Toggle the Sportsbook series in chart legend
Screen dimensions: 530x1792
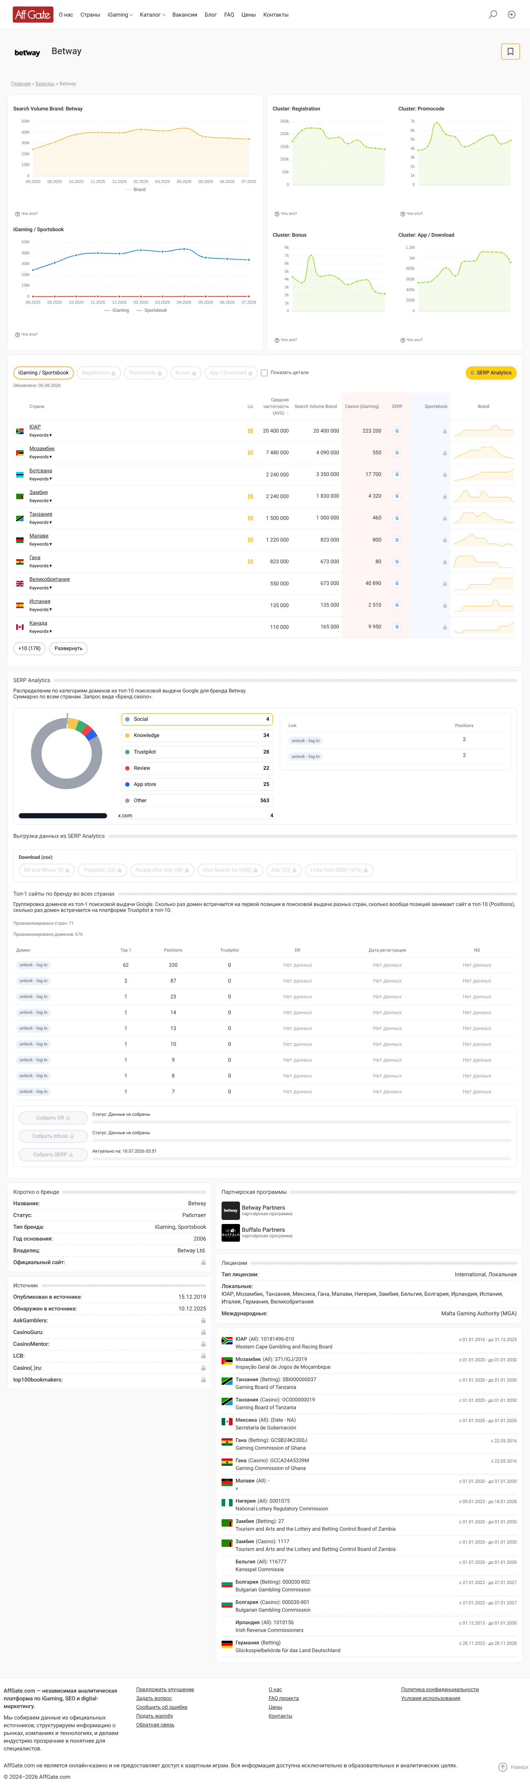(x=152, y=311)
